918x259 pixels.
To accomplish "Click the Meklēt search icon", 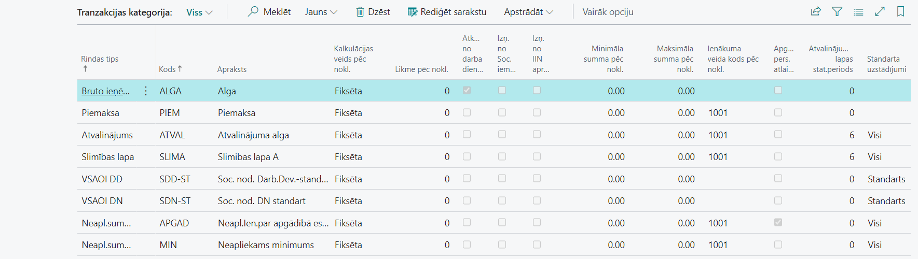I will click(253, 11).
